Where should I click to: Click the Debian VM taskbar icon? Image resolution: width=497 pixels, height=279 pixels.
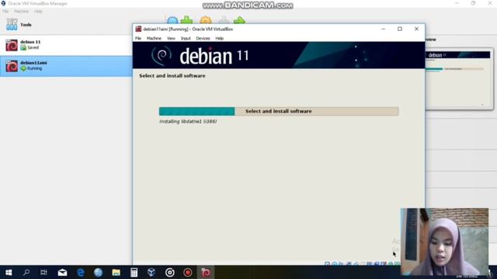206,272
